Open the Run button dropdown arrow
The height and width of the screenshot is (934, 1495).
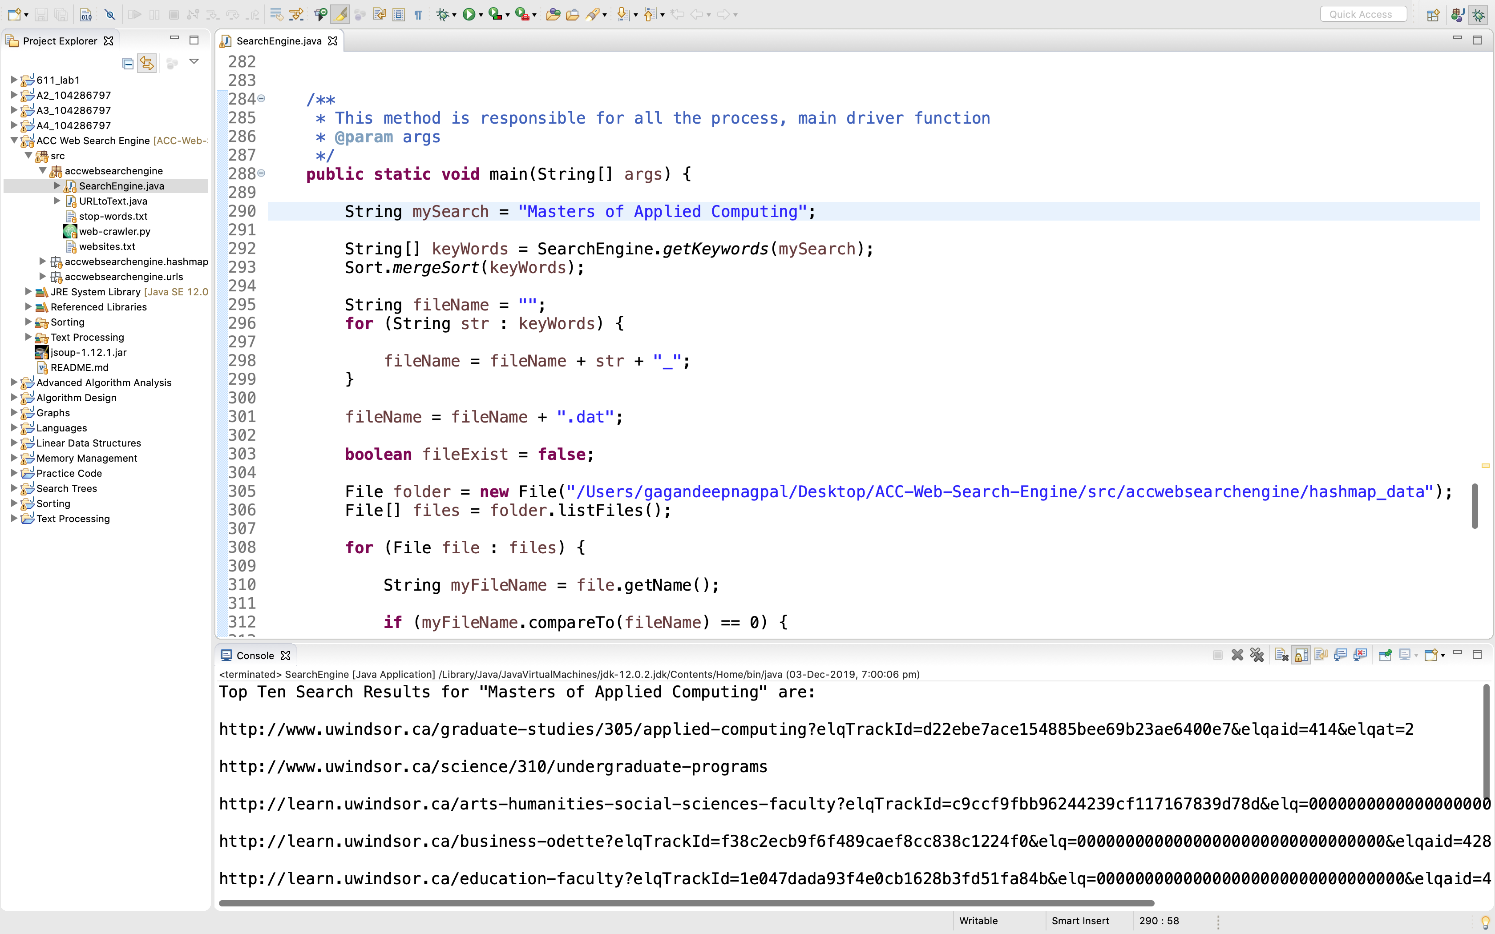click(x=481, y=16)
